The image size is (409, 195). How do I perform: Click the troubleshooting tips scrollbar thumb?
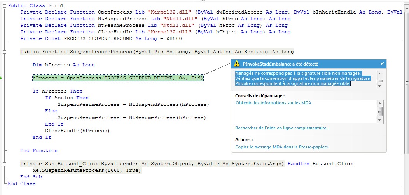pyautogui.click(x=380, y=111)
